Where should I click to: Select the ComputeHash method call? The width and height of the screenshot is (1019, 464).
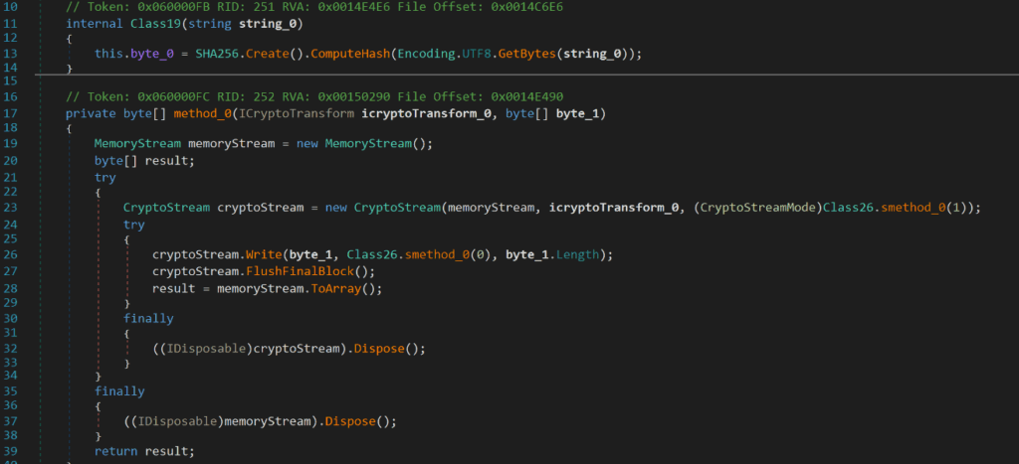point(349,55)
